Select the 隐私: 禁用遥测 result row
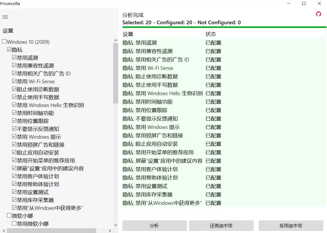Image resolution: width=327 pixels, height=233 pixels. (x=224, y=43)
